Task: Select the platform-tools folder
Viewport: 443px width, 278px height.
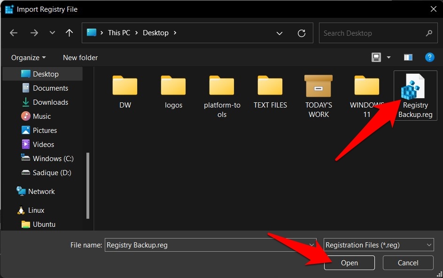Action: pos(222,97)
